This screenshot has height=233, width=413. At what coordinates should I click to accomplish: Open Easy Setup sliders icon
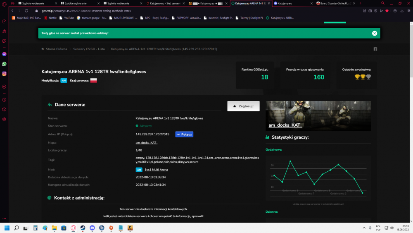coord(409,11)
